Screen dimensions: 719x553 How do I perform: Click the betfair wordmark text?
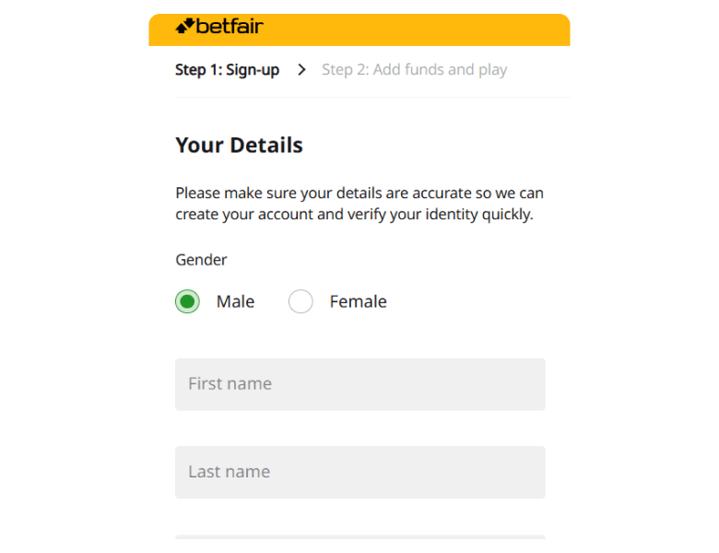[x=230, y=27]
